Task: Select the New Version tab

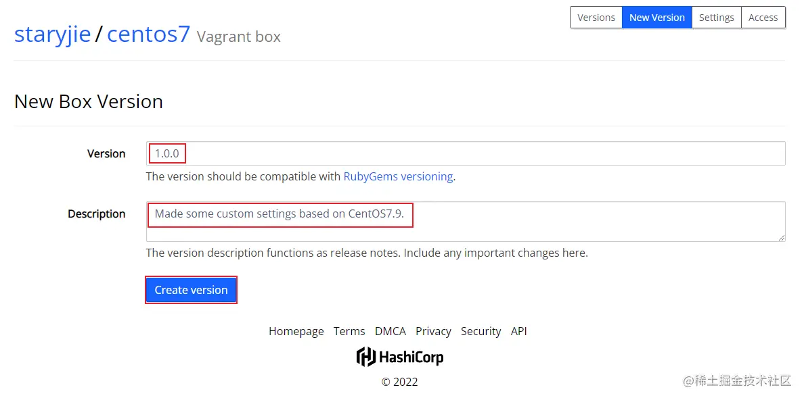Action: pos(657,18)
